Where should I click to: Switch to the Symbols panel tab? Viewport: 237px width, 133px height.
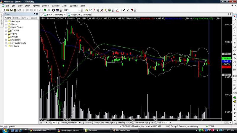tap(17, 18)
